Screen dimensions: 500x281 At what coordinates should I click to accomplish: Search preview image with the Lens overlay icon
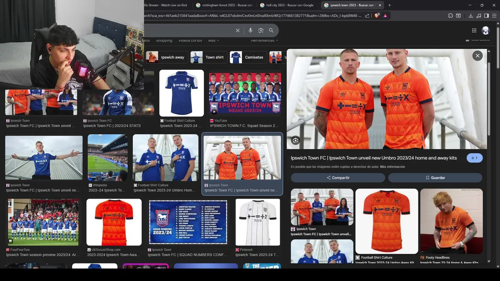click(295, 140)
